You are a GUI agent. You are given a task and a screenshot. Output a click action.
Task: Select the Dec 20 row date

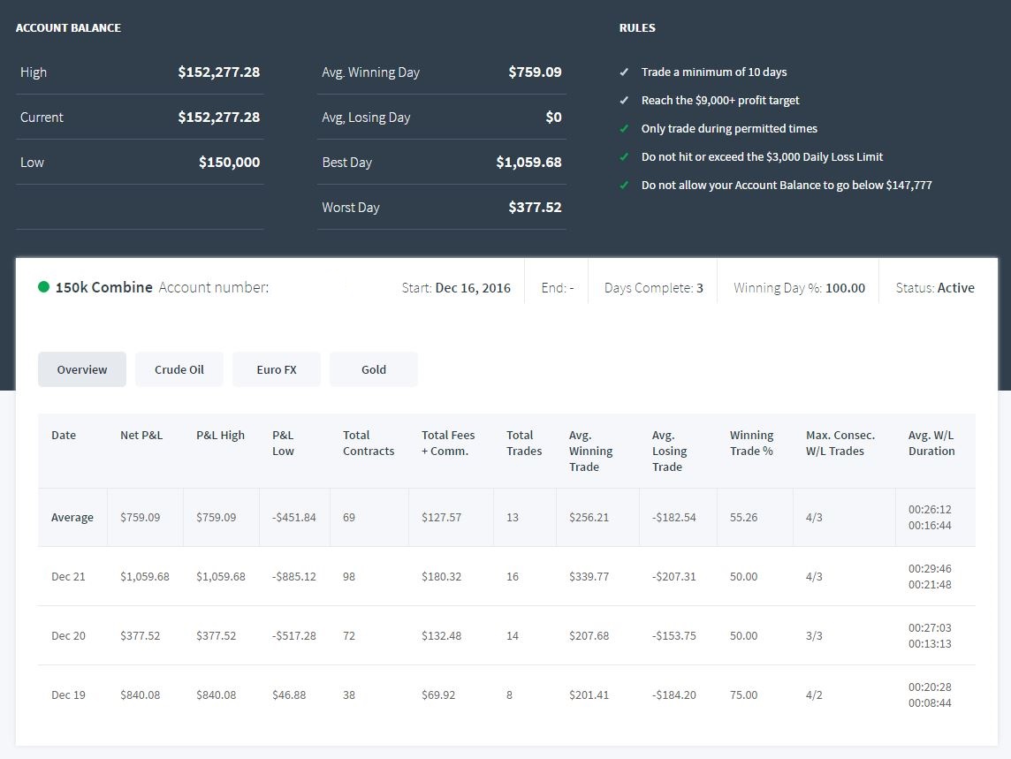click(x=68, y=636)
